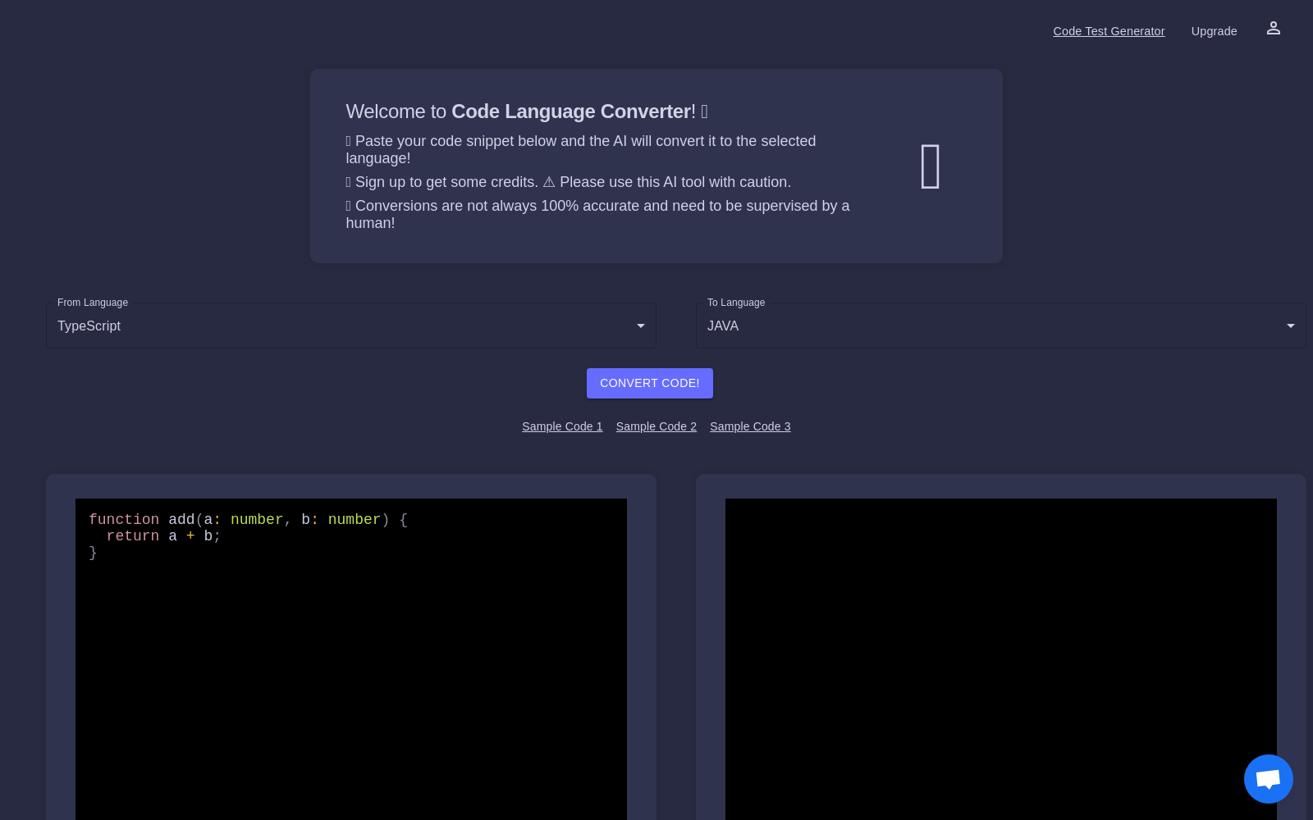
Task: Select the TypeScript value in From Language
Action: pos(89,326)
